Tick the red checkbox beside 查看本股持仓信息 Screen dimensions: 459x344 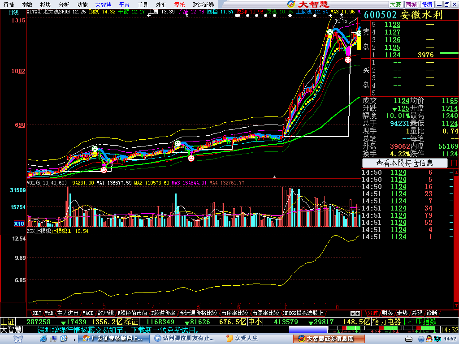tap(454, 163)
